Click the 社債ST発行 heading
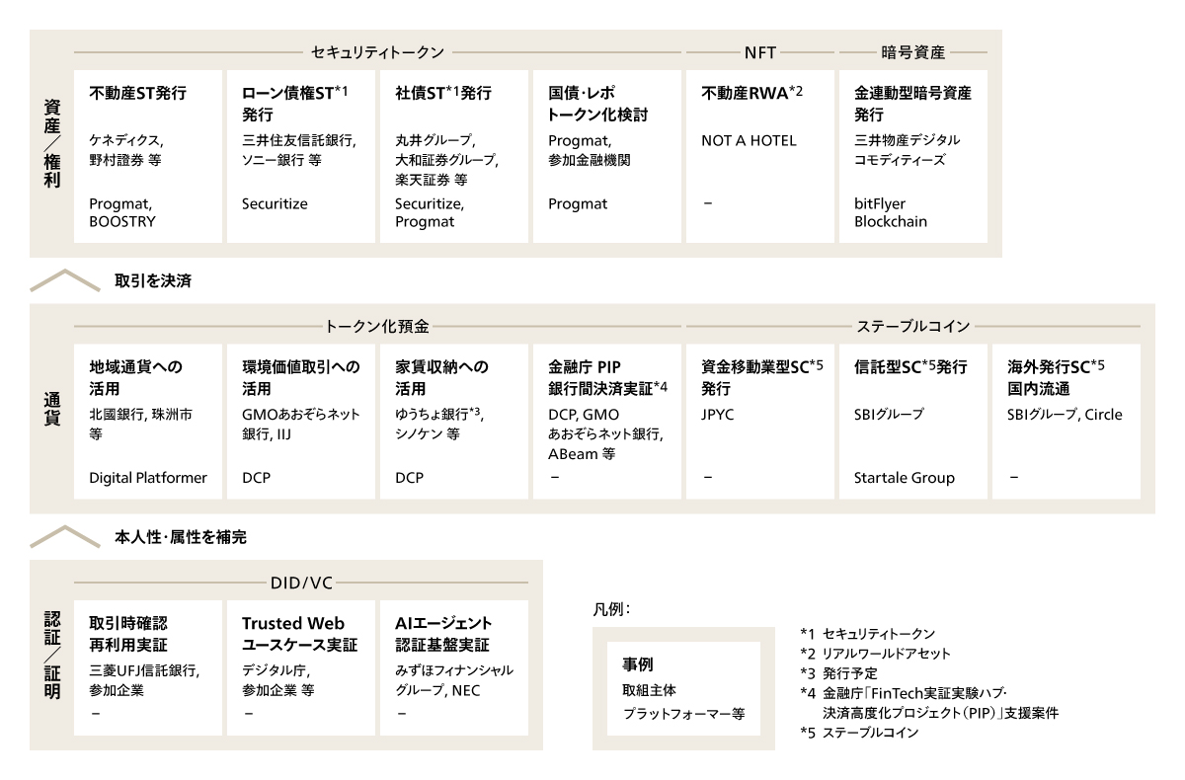The height and width of the screenshot is (780, 1185). point(443,94)
